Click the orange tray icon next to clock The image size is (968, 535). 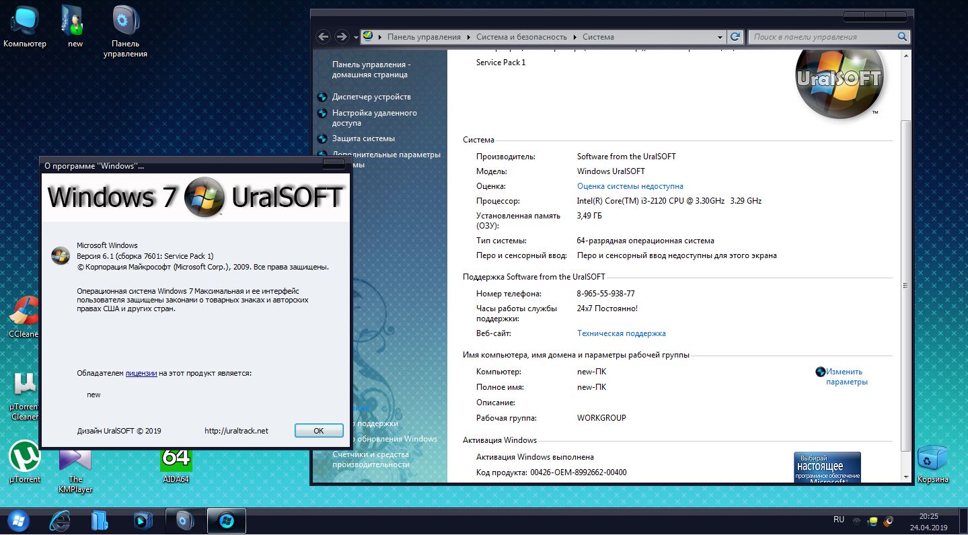[889, 521]
